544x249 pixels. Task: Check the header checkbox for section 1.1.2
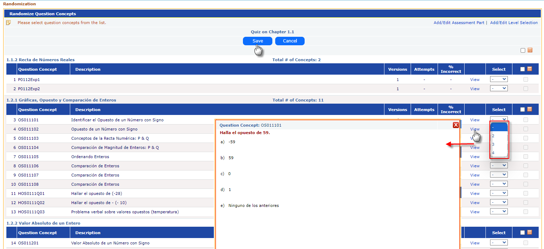tap(522, 69)
